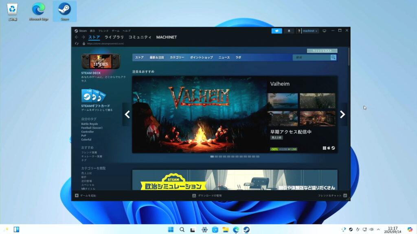Click ゲームを追加 at the bottom left
The width and height of the screenshot is (417, 234).
point(86,195)
